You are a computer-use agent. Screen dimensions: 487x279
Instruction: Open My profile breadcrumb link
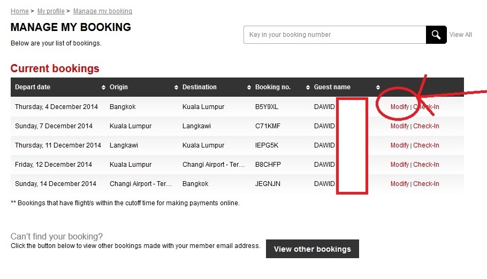pos(51,11)
